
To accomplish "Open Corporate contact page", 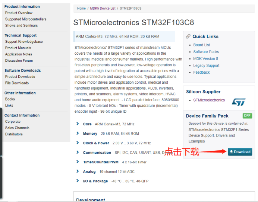I will pos(13,122).
